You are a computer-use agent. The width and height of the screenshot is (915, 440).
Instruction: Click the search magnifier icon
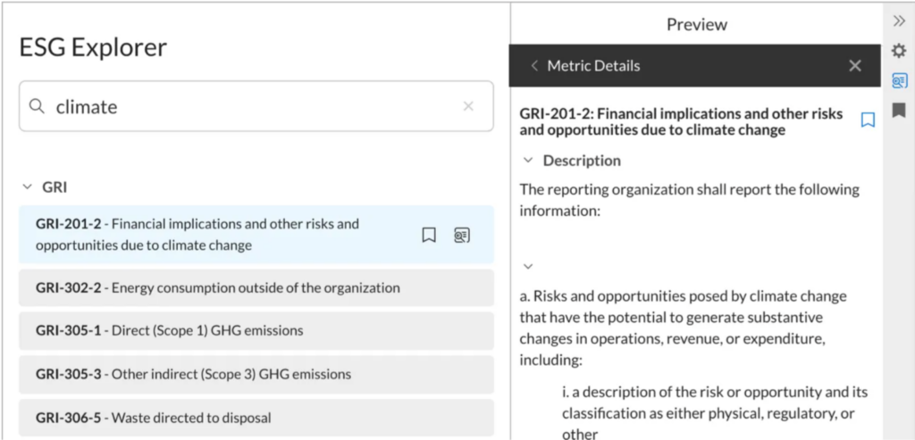(37, 106)
